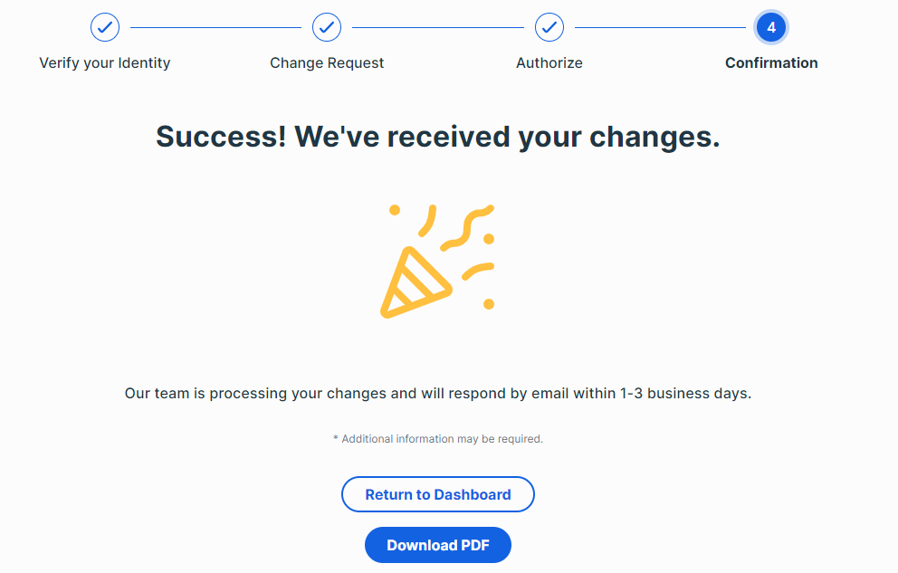Open the Verify your Identity step label

point(105,63)
